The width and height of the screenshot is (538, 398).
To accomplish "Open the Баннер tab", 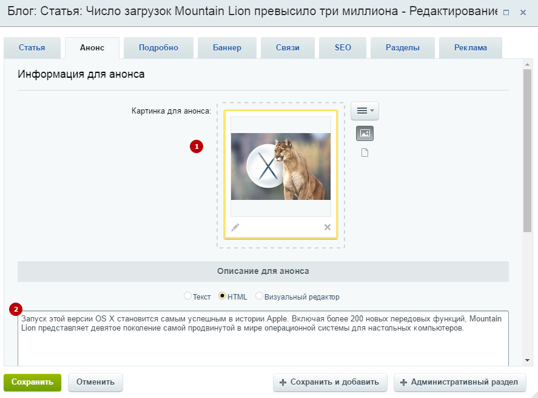I will click(227, 48).
